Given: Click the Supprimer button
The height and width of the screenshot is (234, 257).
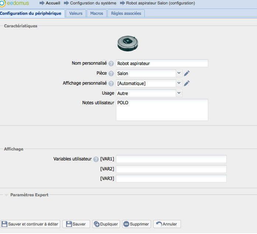Looking at the screenshot, I should (136, 224).
